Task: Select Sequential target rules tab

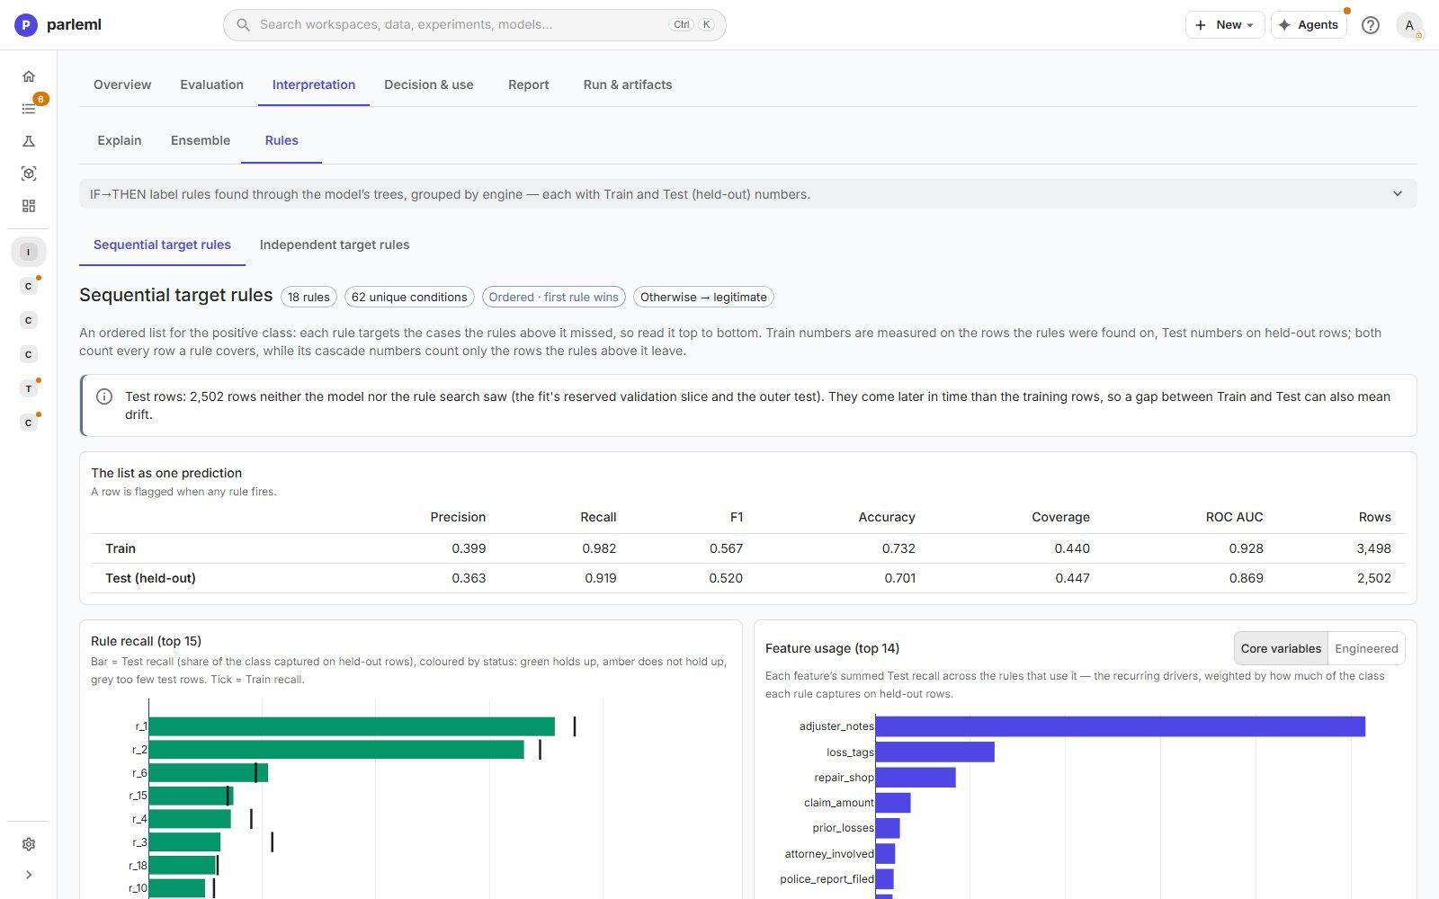Action: click(162, 245)
